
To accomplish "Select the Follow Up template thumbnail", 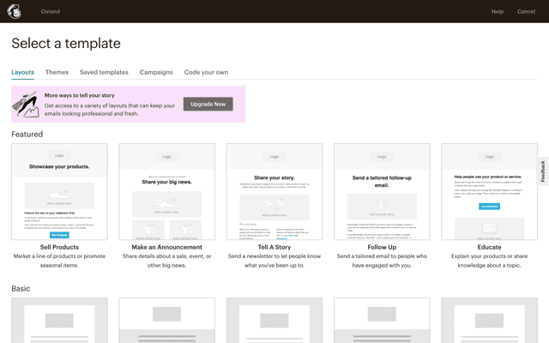I will [x=382, y=191].
